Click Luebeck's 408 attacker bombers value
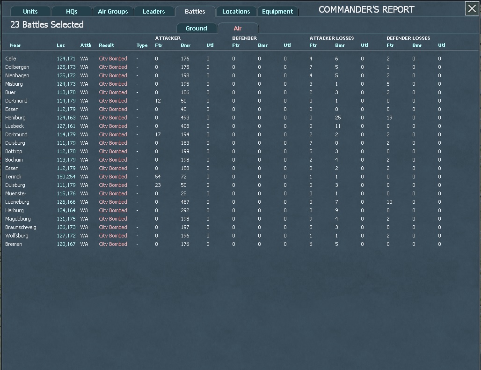 [185, 126]
